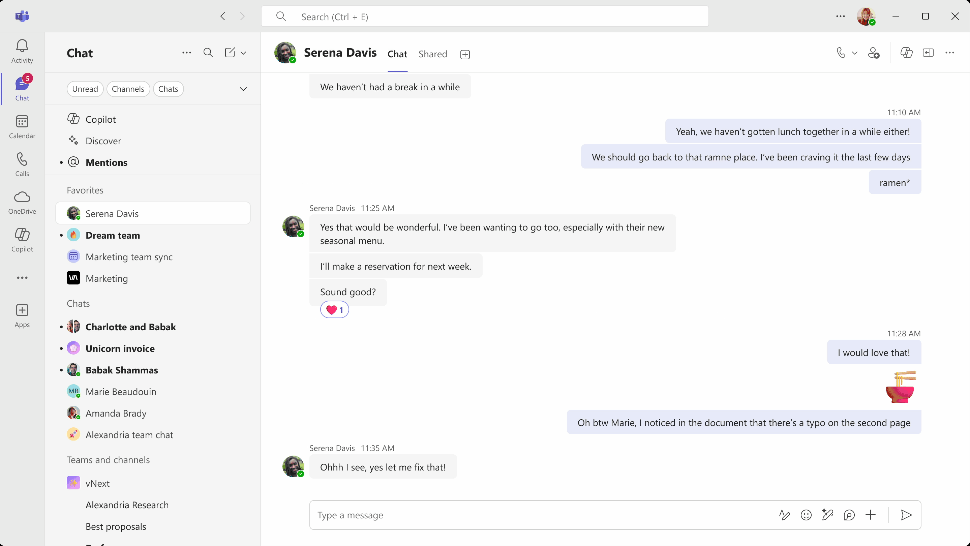Open the Calls app
The width and height of the screenshot is (970, 546).
[22, 164]
